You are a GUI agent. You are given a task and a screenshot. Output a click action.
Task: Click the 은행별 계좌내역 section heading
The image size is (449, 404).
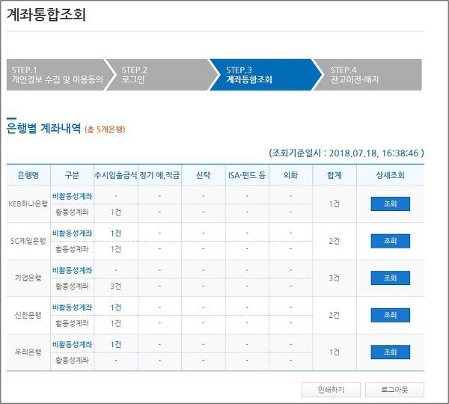click(x=44, y=129)
